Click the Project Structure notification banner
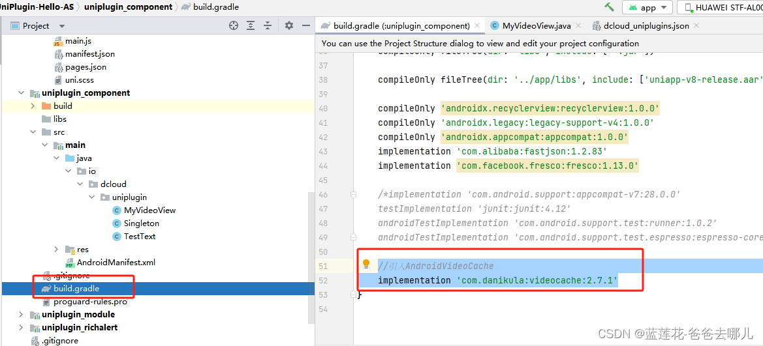The height and width of the screenshot is (346, 763). tap(539, 43)
